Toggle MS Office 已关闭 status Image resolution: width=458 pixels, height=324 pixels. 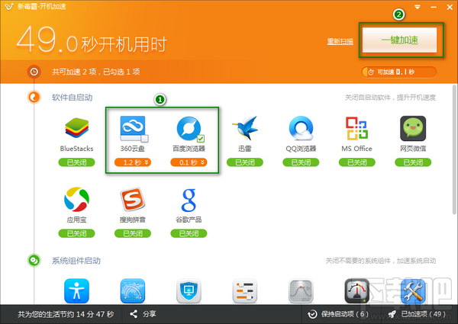(x=357, y=162)
